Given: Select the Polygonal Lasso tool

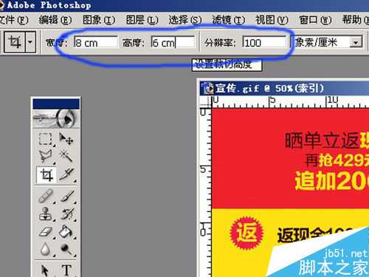Looking at the screenshot, I should coord(46,157).
